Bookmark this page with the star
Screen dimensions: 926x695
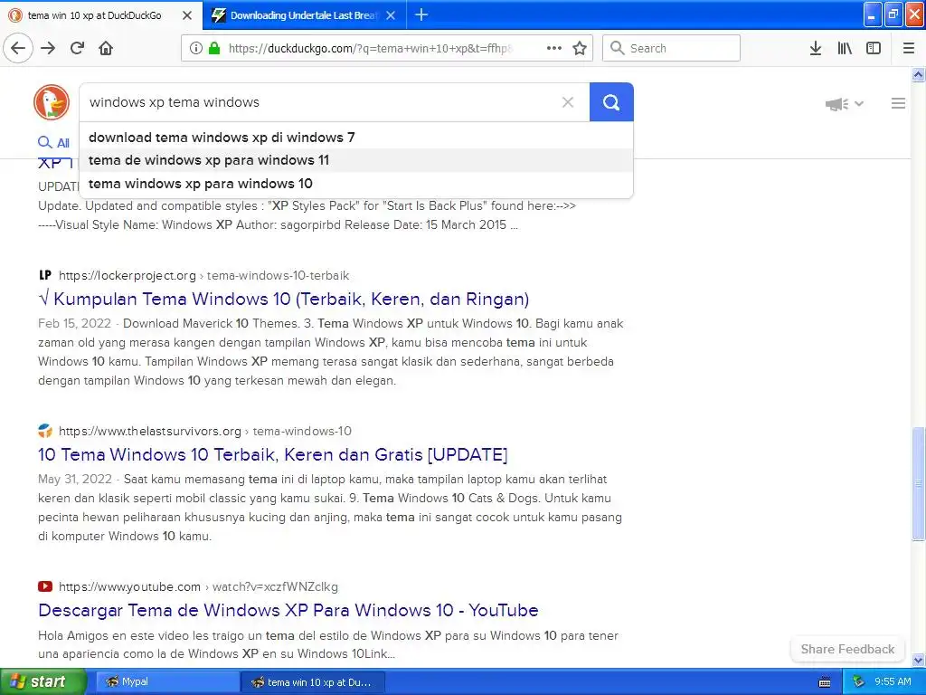click(x=580, y=48)
